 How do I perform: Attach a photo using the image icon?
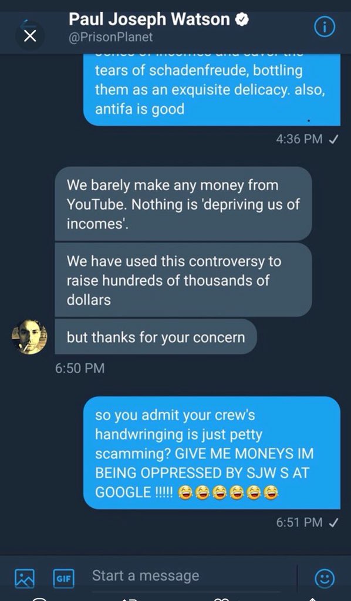point(25,578)
